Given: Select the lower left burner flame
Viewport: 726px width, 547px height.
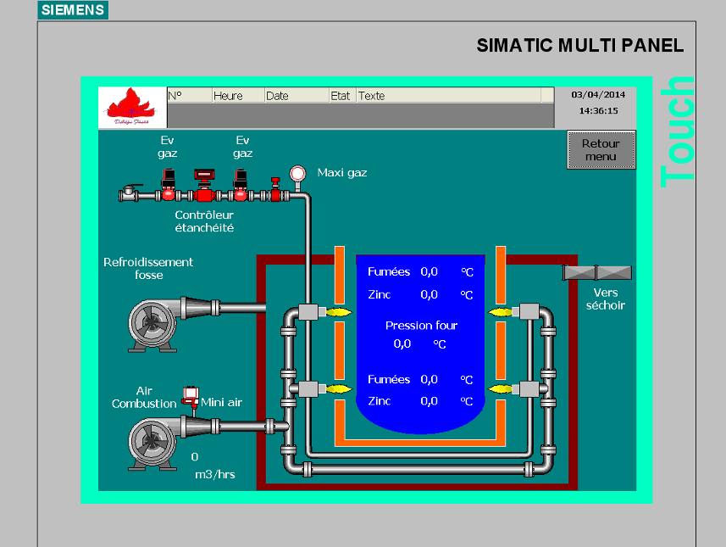Looking at the screenshot, I should [339, 389].
